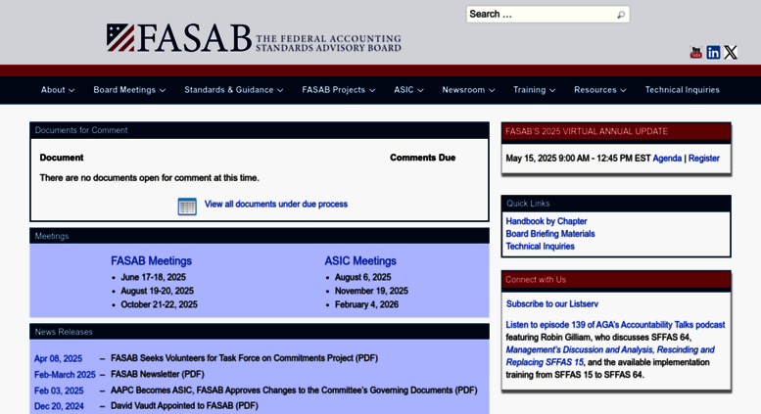The image size is (761, 414).
Task: Expand the Training dropdown chevron
Action: pos(552,90)
